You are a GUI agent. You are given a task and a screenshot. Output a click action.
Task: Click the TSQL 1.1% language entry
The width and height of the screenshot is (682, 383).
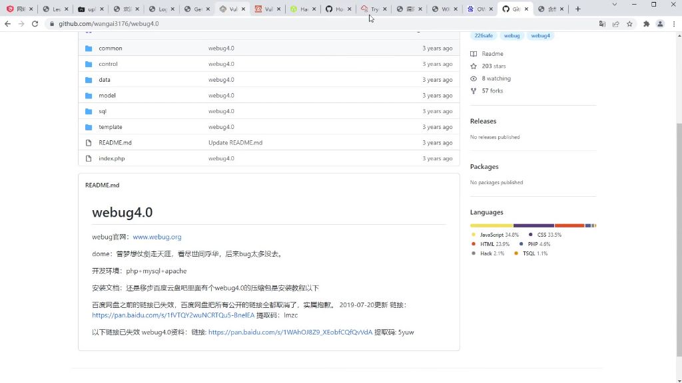pyautogui.click(x=531, y=253)
